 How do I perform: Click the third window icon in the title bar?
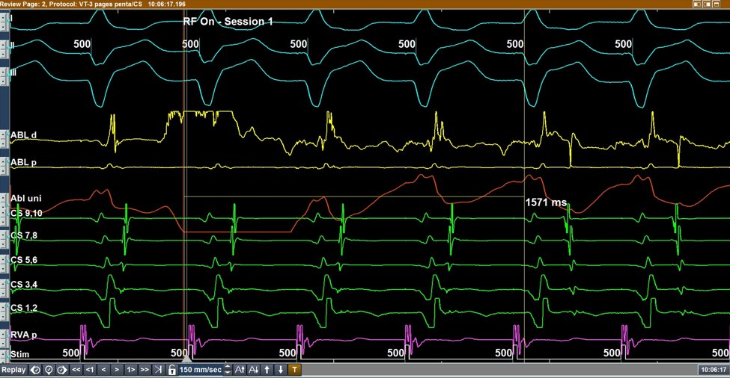tap(717, 4)
